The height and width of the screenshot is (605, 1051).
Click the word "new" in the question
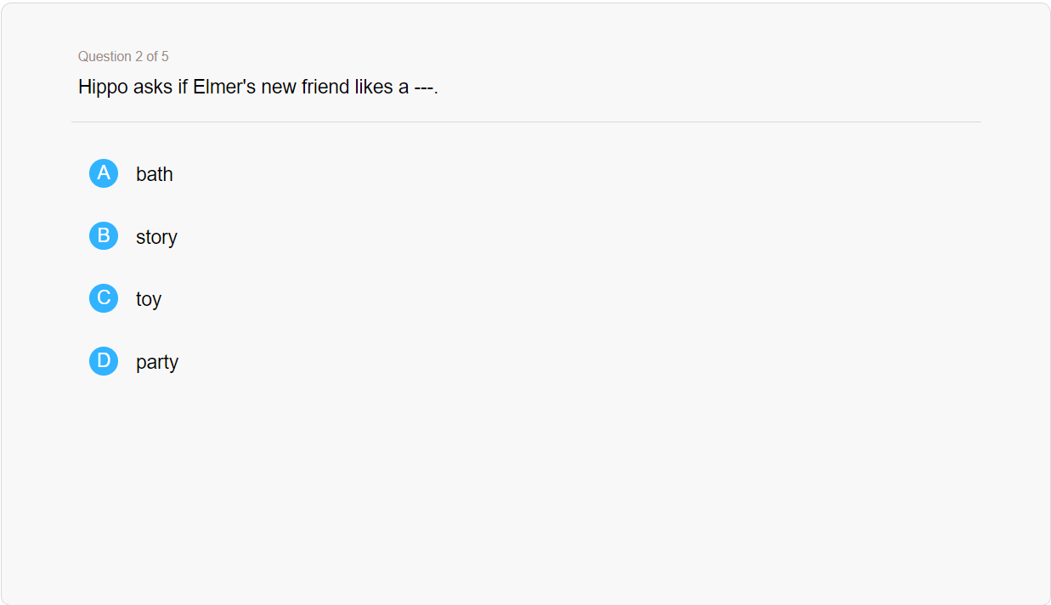pos(279,87)
